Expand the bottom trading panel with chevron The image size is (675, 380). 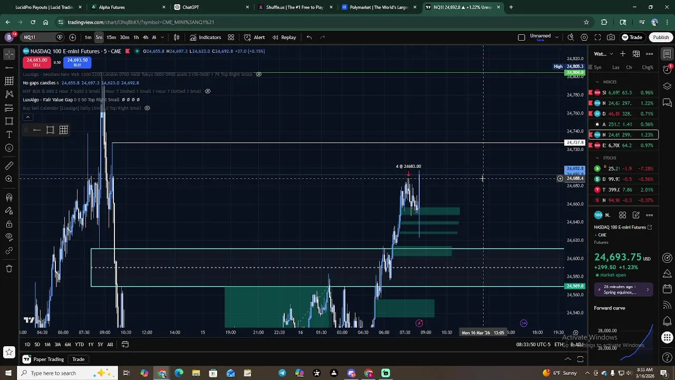pos(568,359)
